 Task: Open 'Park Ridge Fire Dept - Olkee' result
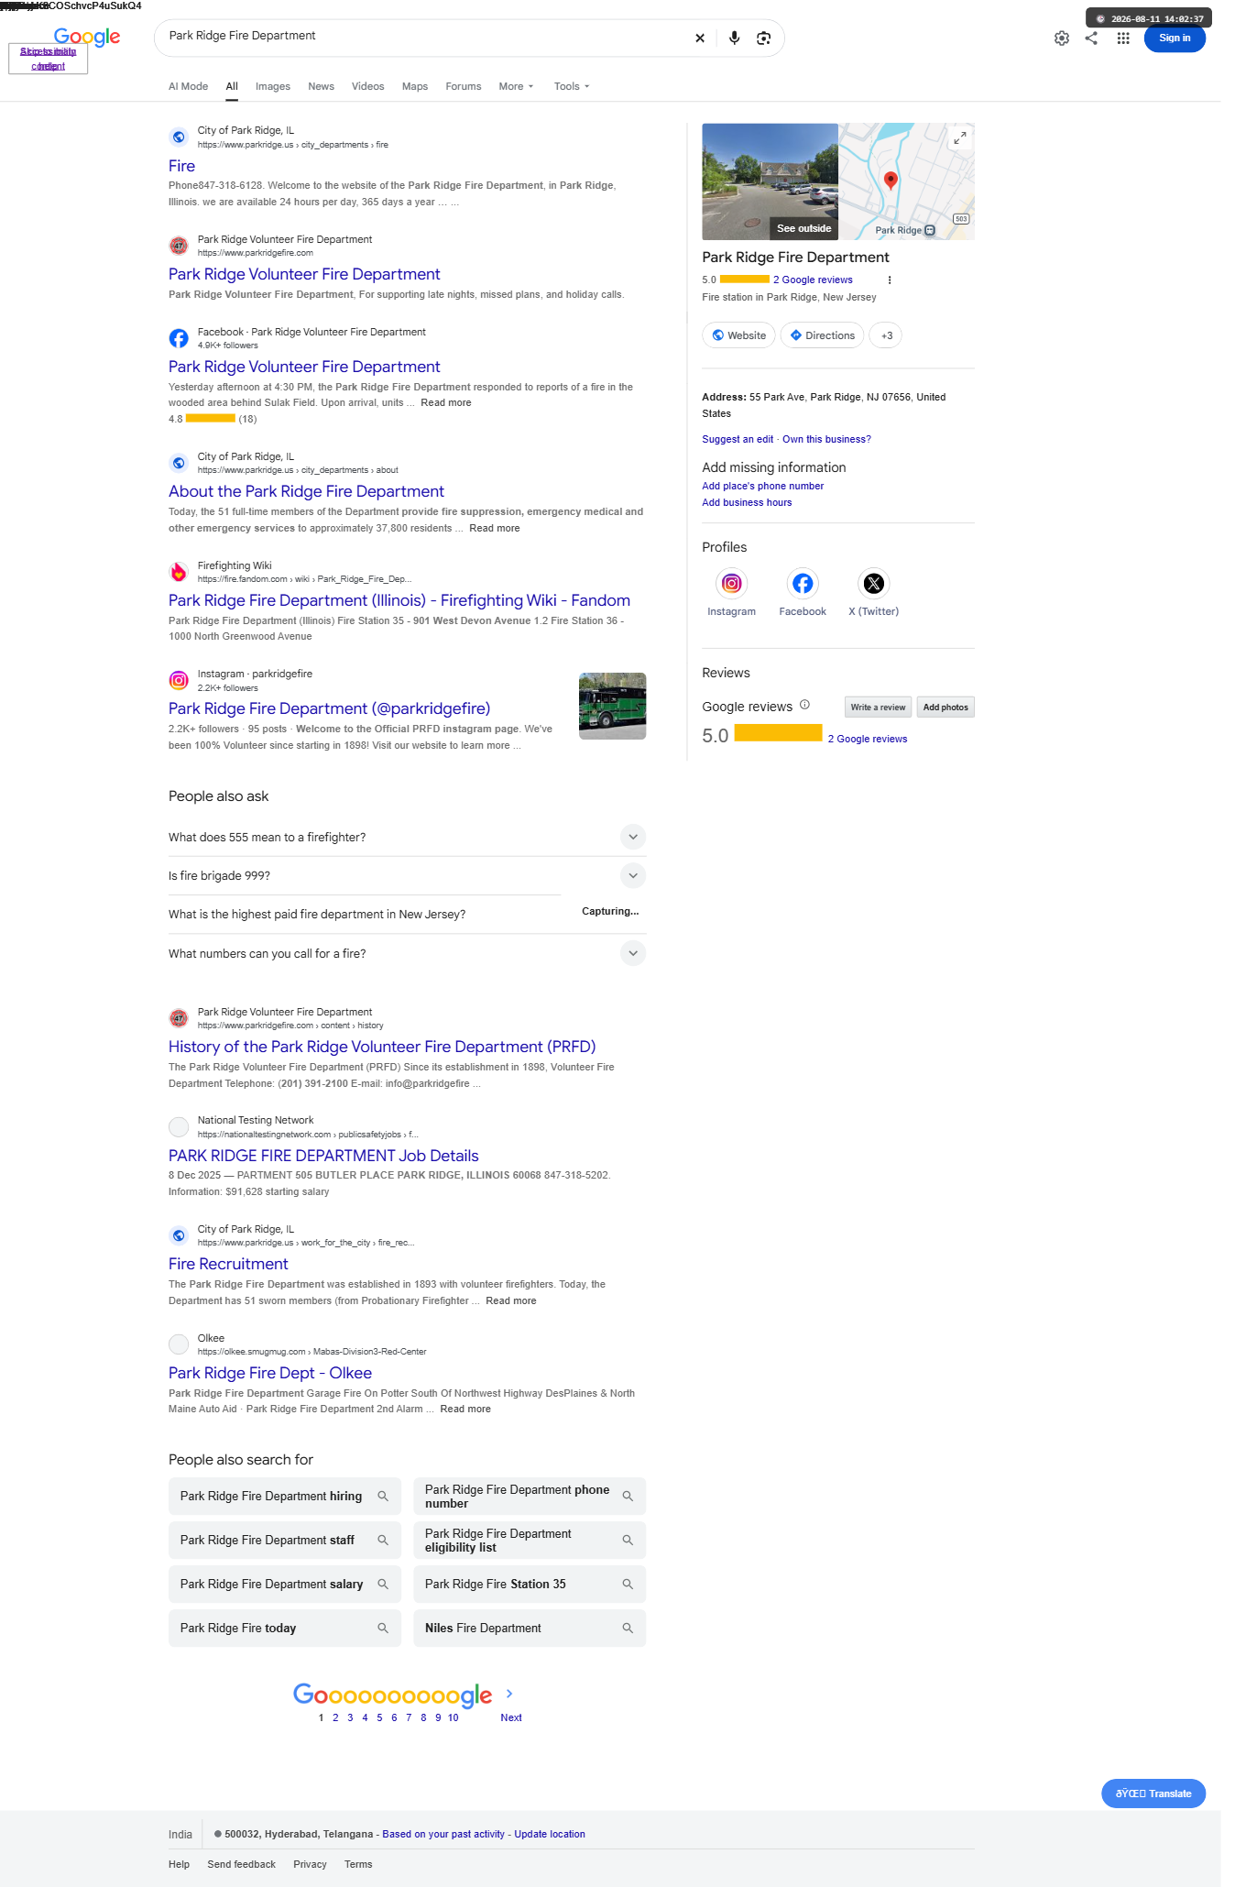click(x=270, y=1373)
